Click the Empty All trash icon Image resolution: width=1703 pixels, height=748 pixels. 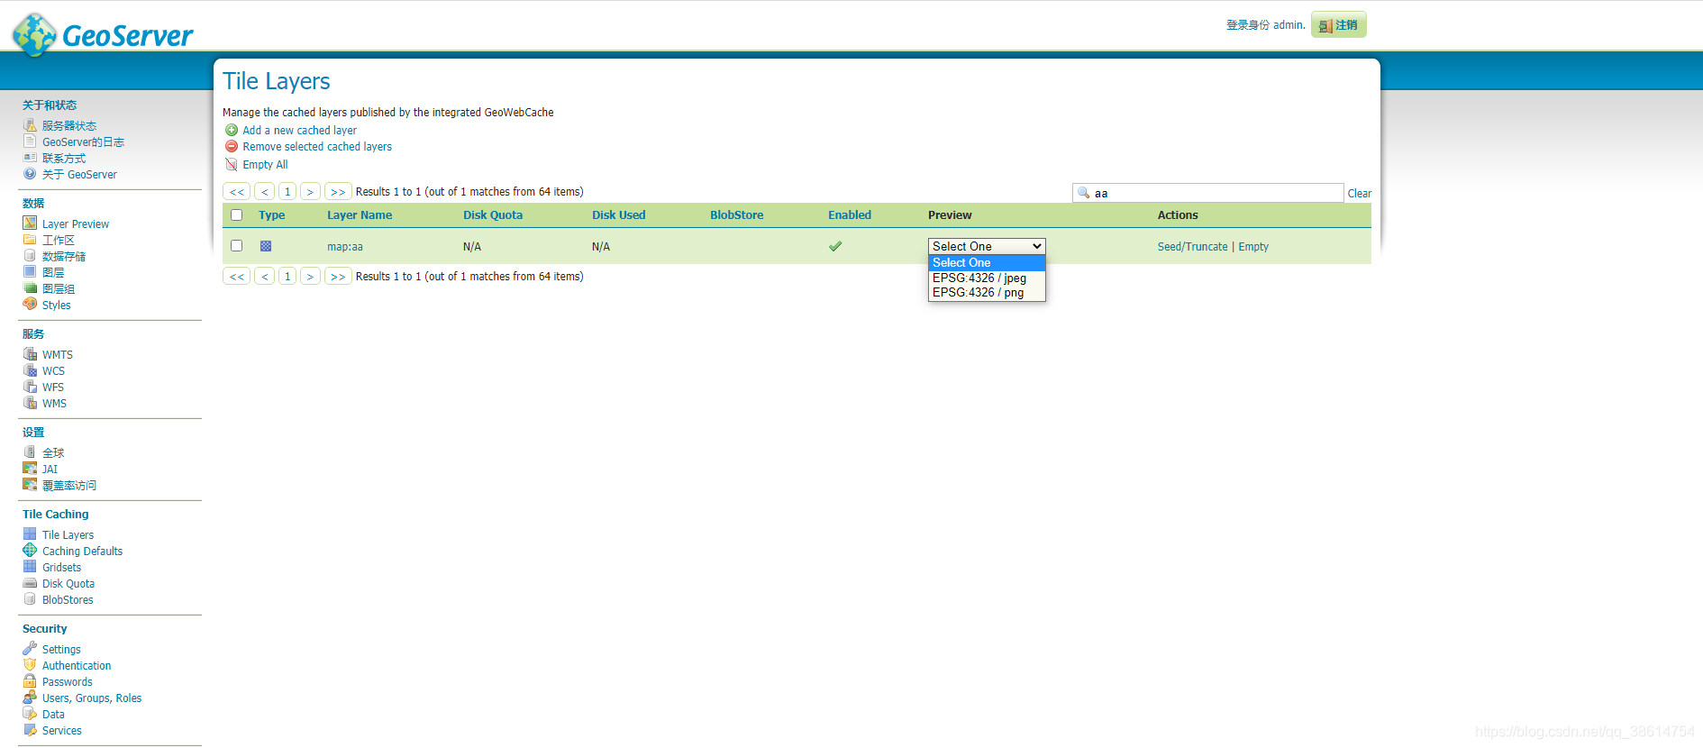point(232,164)
